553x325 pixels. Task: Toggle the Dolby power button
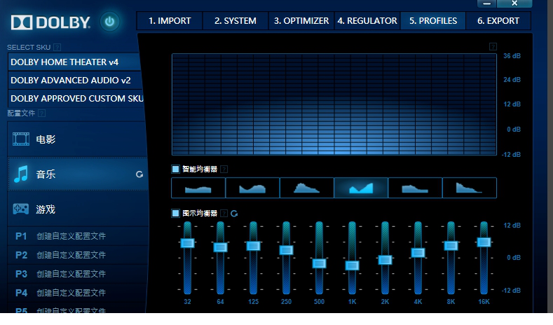(x=109, y=22)
